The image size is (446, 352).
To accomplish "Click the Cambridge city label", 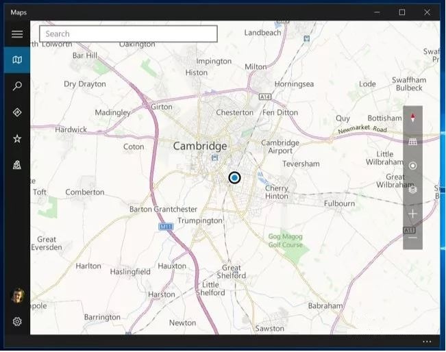I will pos(200,146).
